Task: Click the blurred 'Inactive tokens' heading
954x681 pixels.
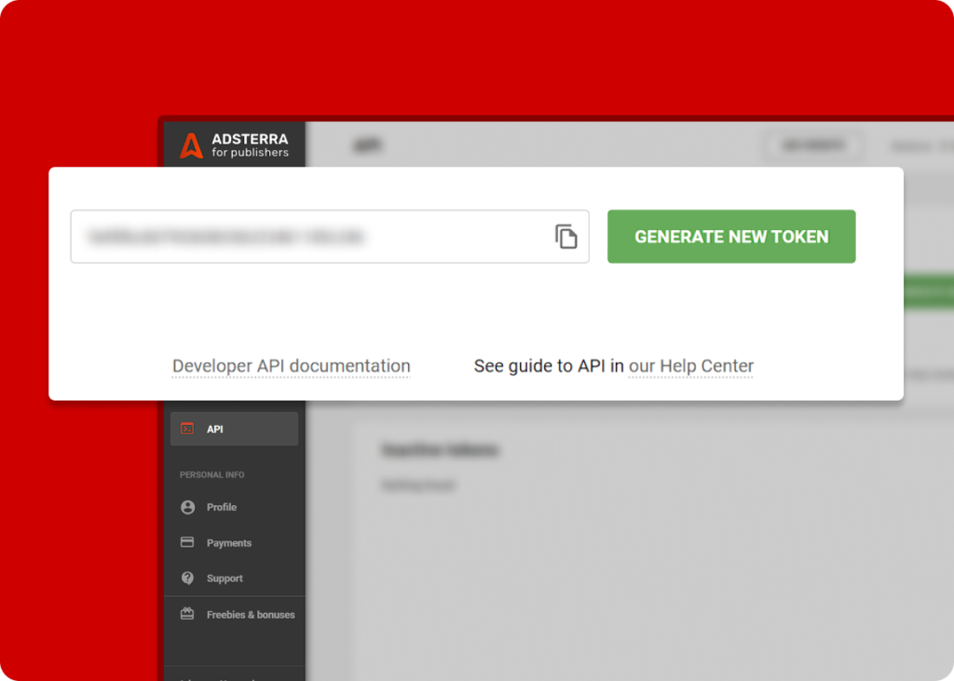Action: pos(440,450)
